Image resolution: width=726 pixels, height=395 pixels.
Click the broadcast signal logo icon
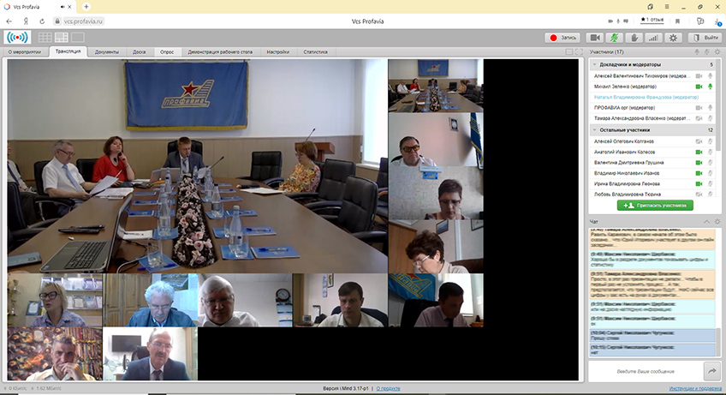tap(17, 38)
